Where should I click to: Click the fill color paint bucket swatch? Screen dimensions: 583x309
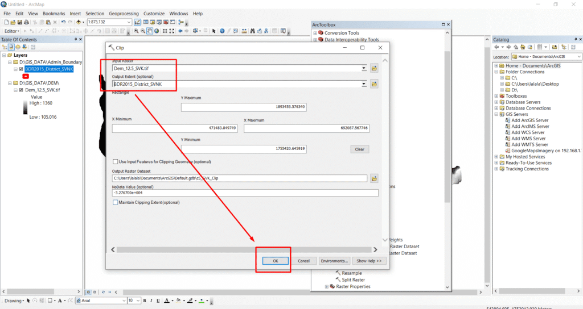[179, 300]
